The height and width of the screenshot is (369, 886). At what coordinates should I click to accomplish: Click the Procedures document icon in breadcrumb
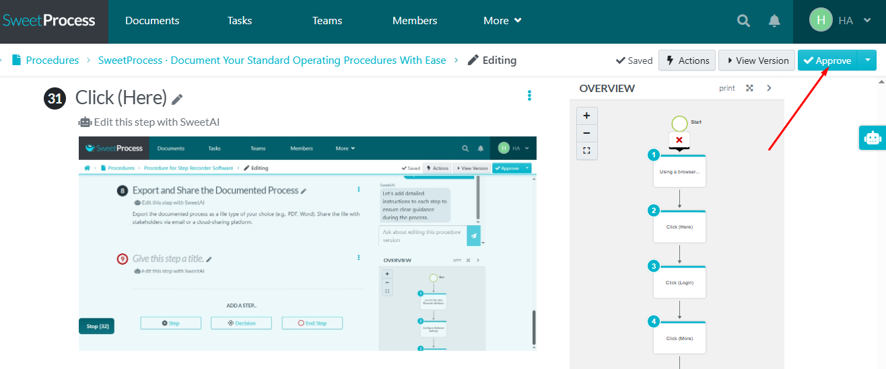pyautogui.click(x=17, y=60)
